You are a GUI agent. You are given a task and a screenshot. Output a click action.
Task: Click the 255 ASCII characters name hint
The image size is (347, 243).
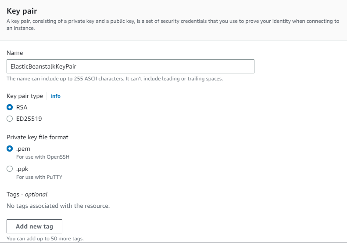(x=114, y=79)
